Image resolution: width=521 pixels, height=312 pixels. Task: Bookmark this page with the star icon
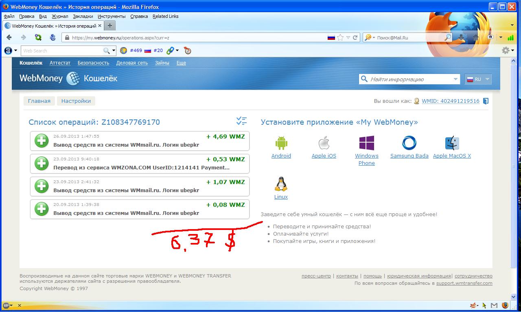tap(340, 37)
